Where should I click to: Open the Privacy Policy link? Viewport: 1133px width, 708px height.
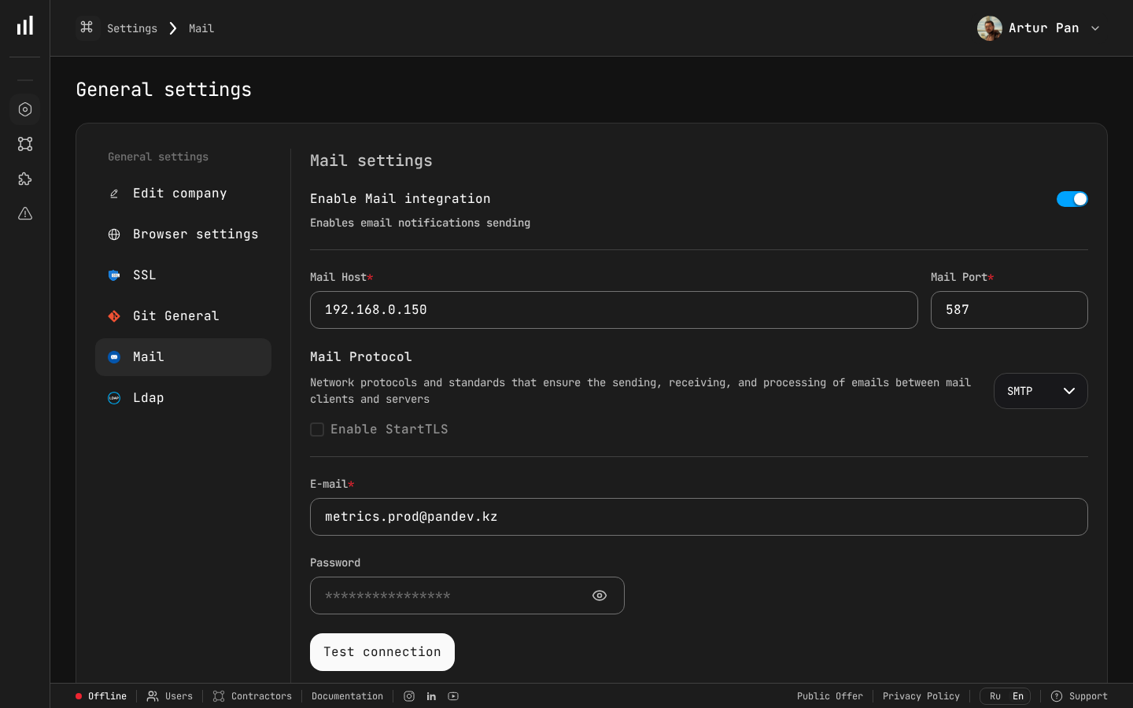(921, 696)
